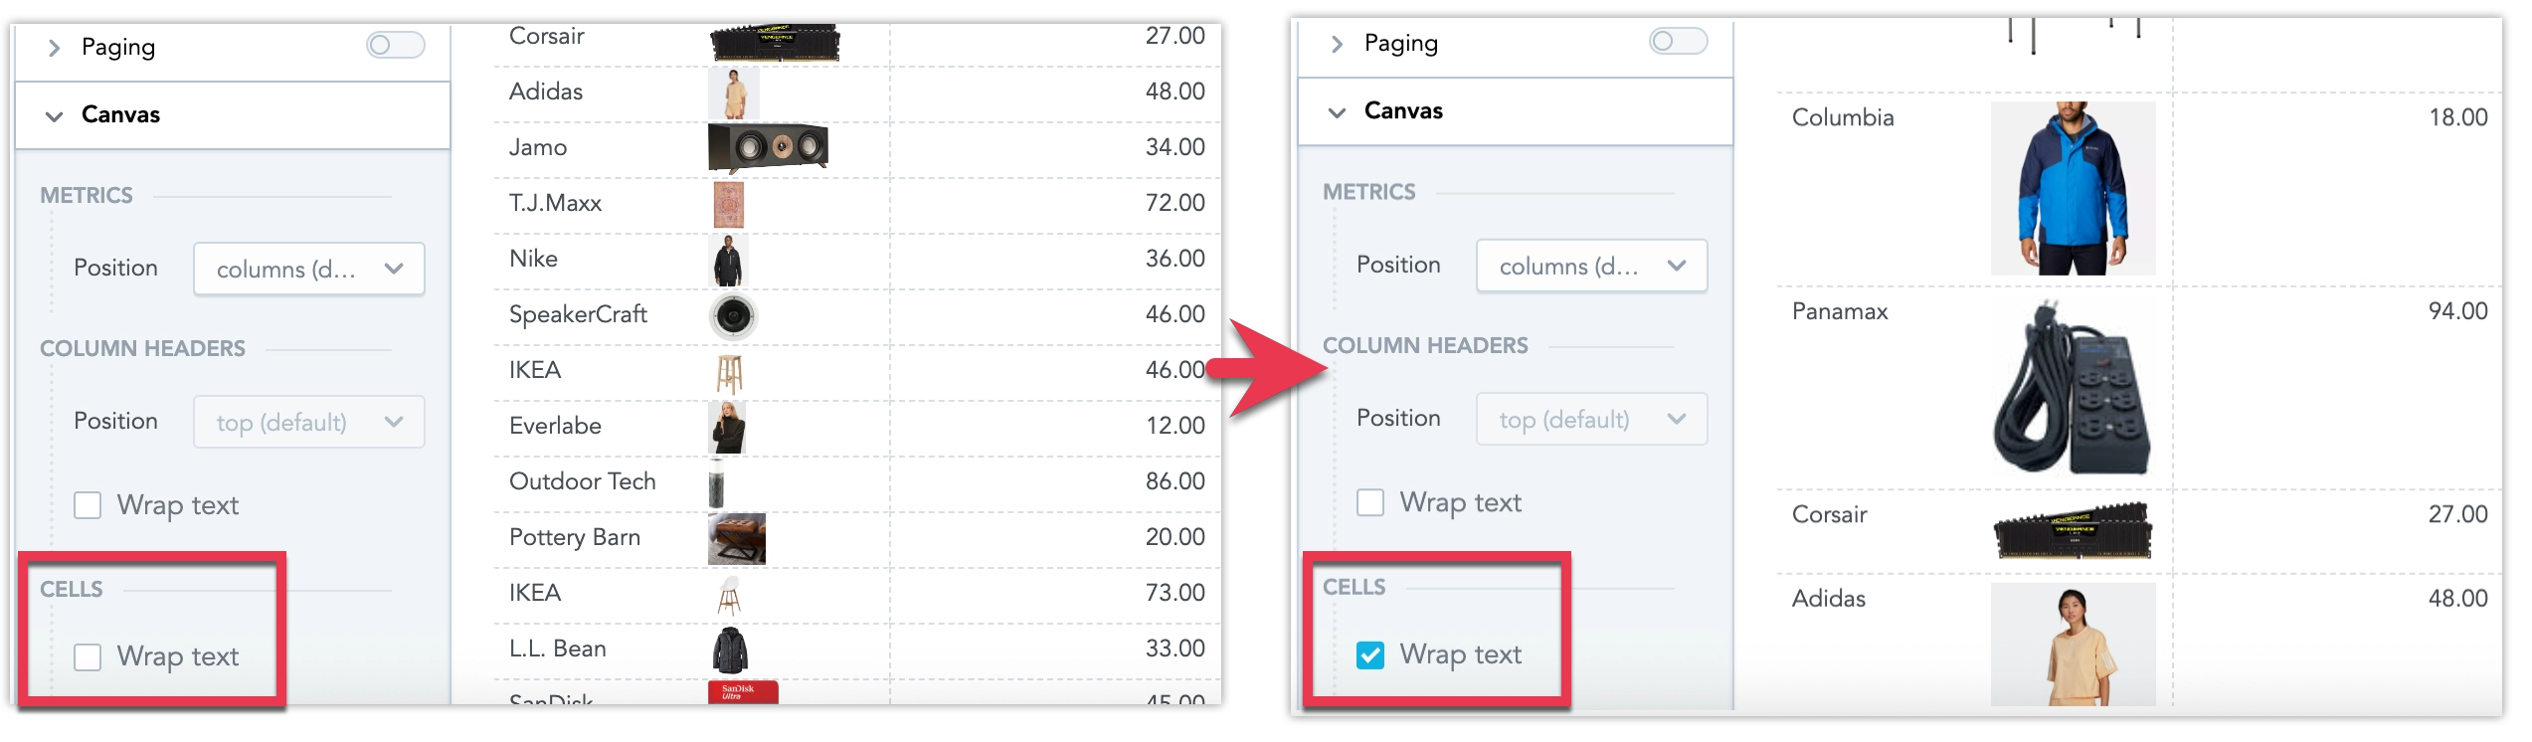Image resolution: width=2532 pixels, height=742 pixels.
Task: Click the L.L. Bean jacket thumbnail
Action: coord(730,649)
